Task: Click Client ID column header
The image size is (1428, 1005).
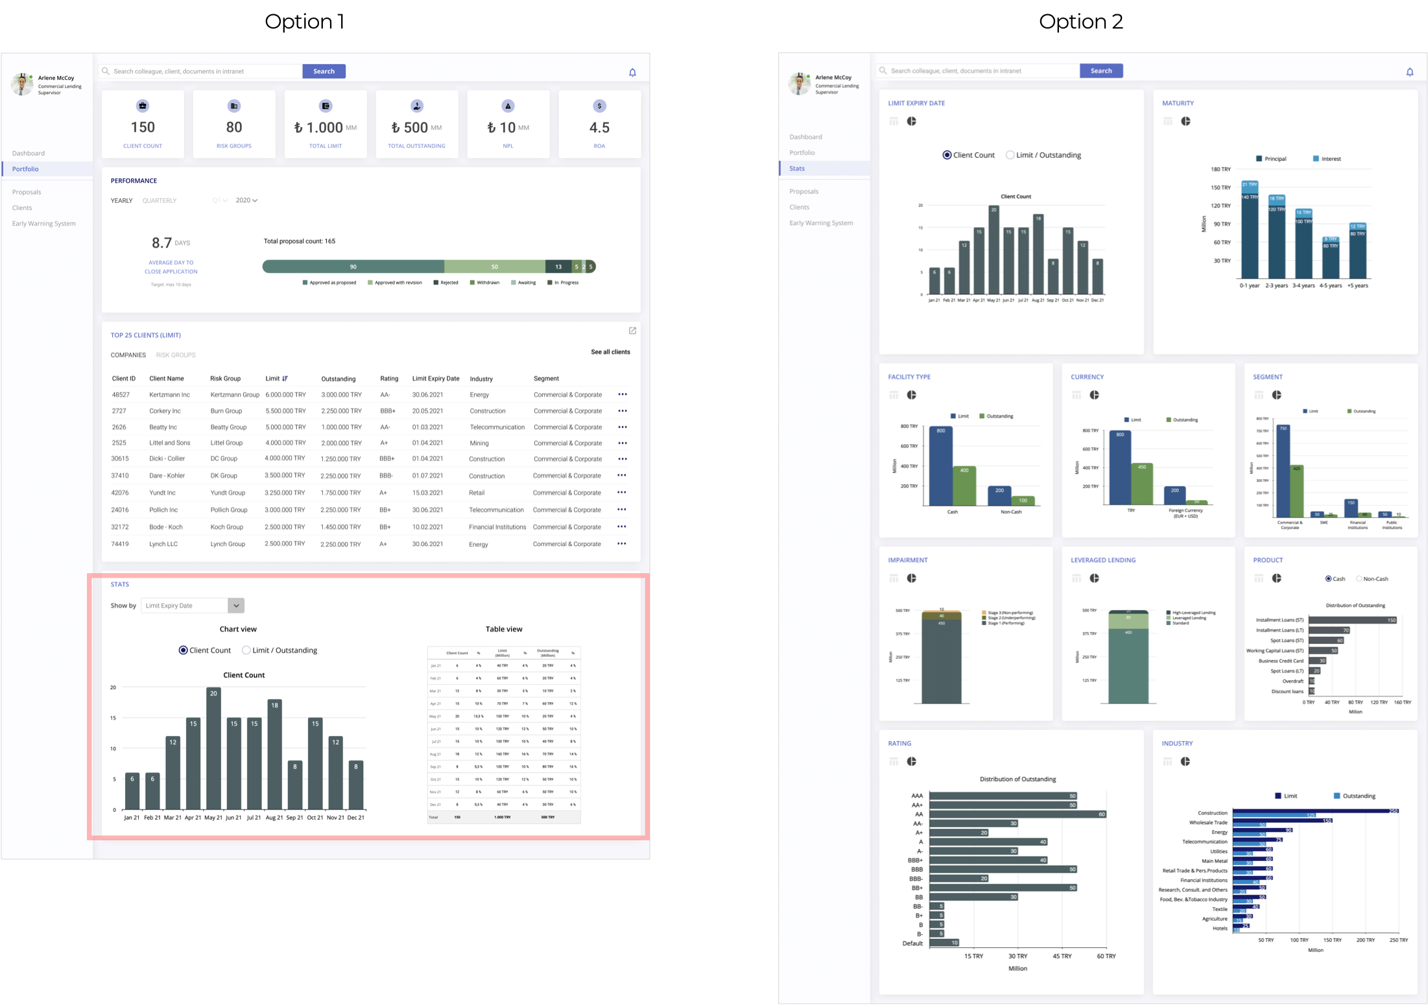Action: (x=124, y=379)
